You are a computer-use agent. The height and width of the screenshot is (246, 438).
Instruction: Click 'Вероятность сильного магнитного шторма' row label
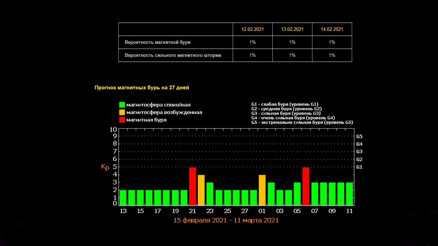point(173,55)
